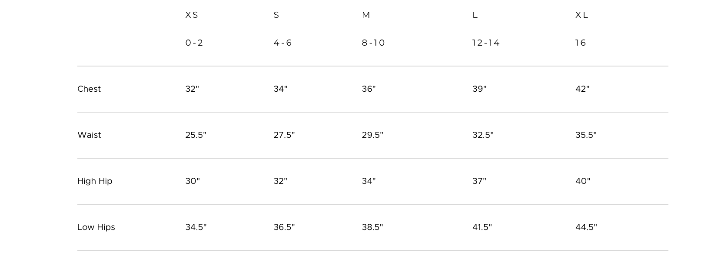Select the 35.5" waist measurement
Screen dimensions: 711x253
[x=586, y=135]
